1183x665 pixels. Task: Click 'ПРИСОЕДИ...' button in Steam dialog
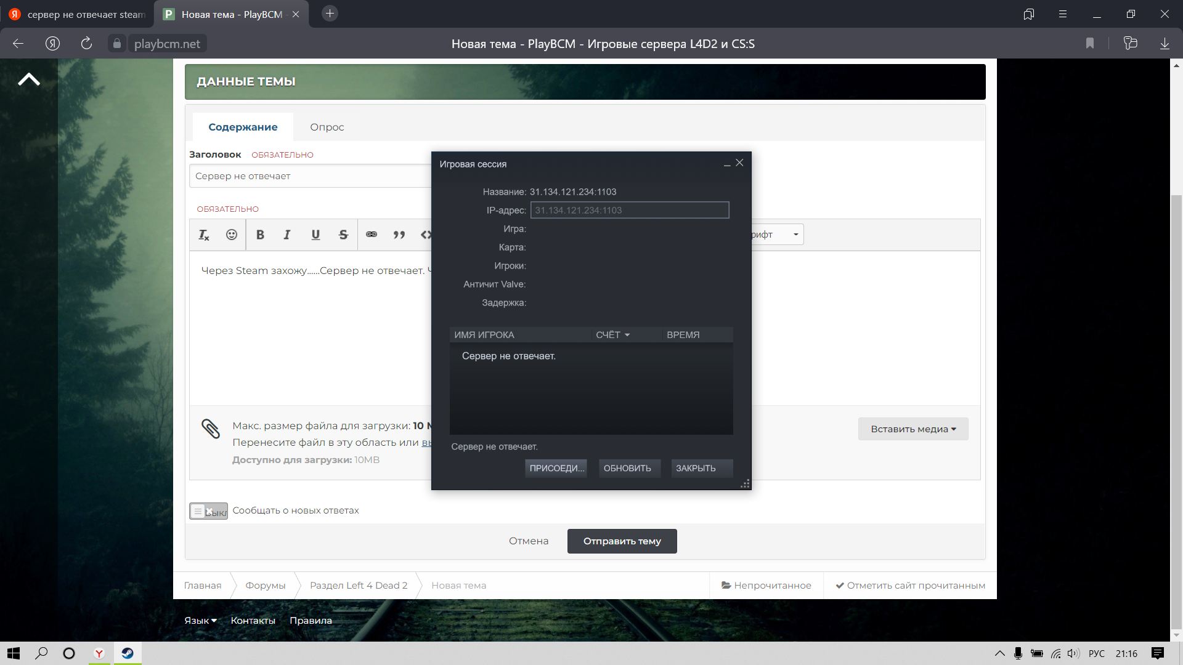click(556, 468)
